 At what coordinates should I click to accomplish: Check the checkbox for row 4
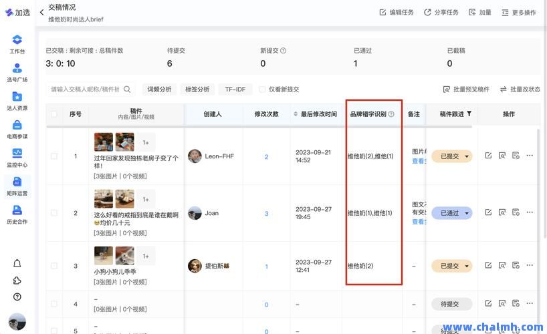[x=54, y=304]
